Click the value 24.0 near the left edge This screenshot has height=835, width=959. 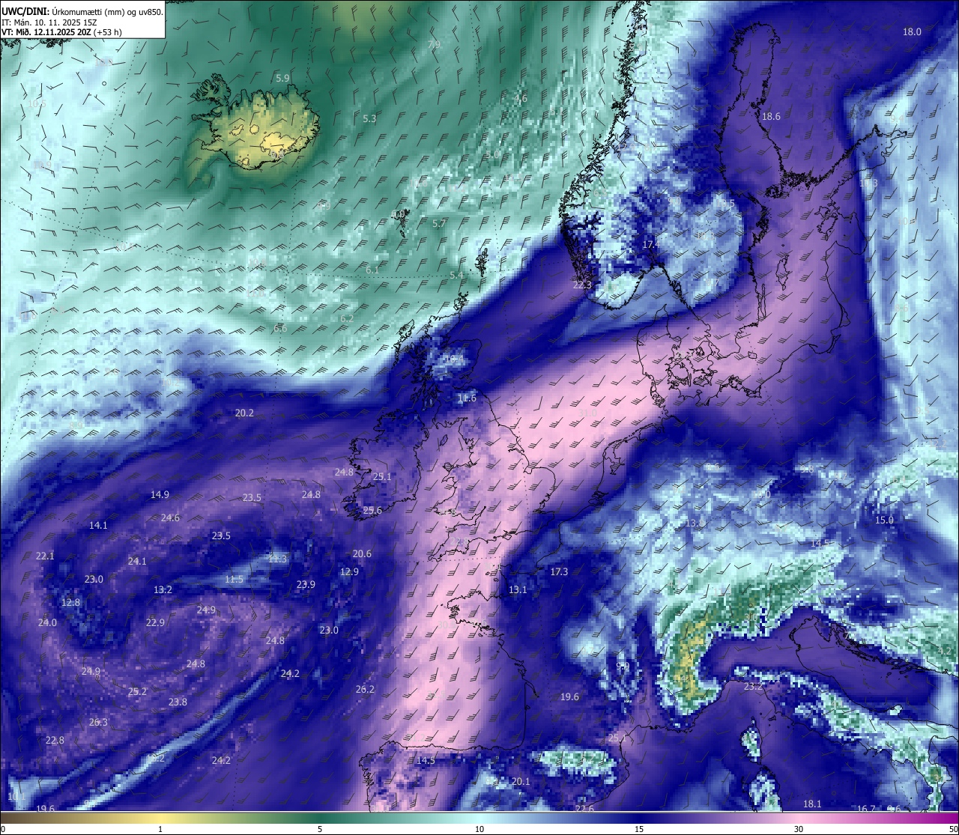click(x=47, y=622)
